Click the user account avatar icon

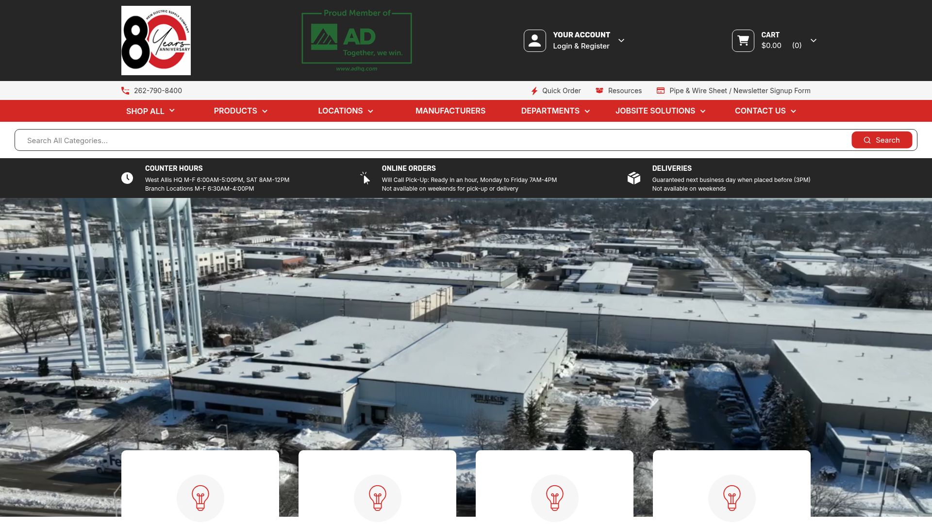534,41
